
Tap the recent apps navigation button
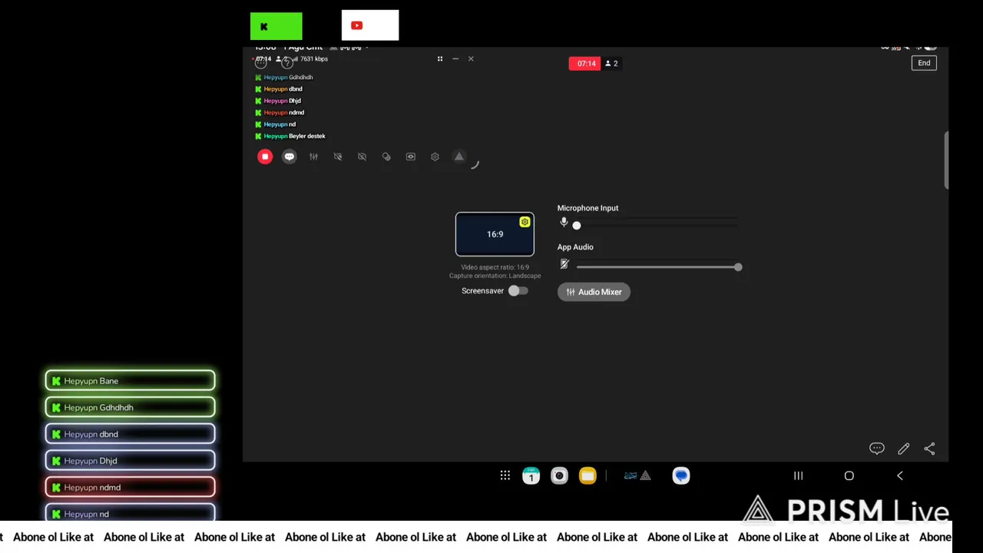(798, 476)
